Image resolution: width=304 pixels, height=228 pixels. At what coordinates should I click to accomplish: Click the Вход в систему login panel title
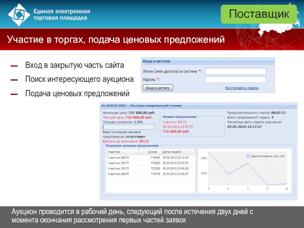(157, 61)
